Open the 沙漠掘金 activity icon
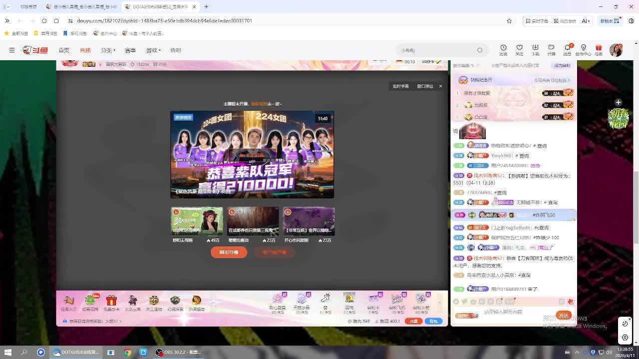The height and width of the screenshot is (359, 639). click(x=197, y=303)
